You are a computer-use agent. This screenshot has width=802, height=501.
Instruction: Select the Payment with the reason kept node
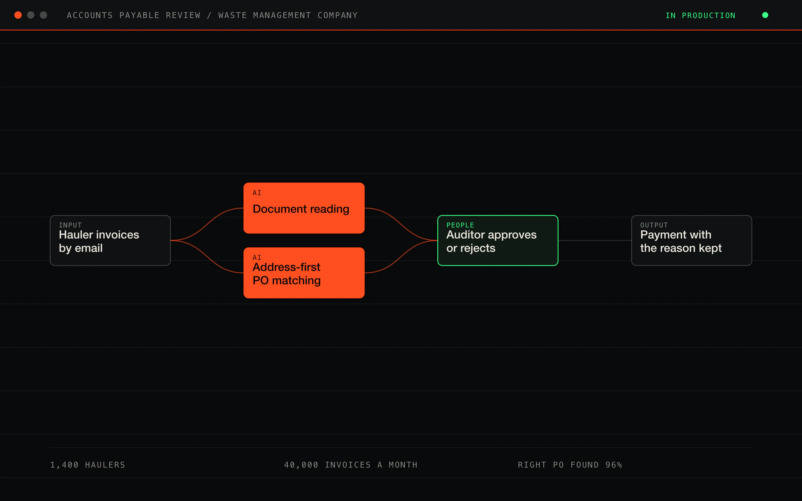coord(691,240)
